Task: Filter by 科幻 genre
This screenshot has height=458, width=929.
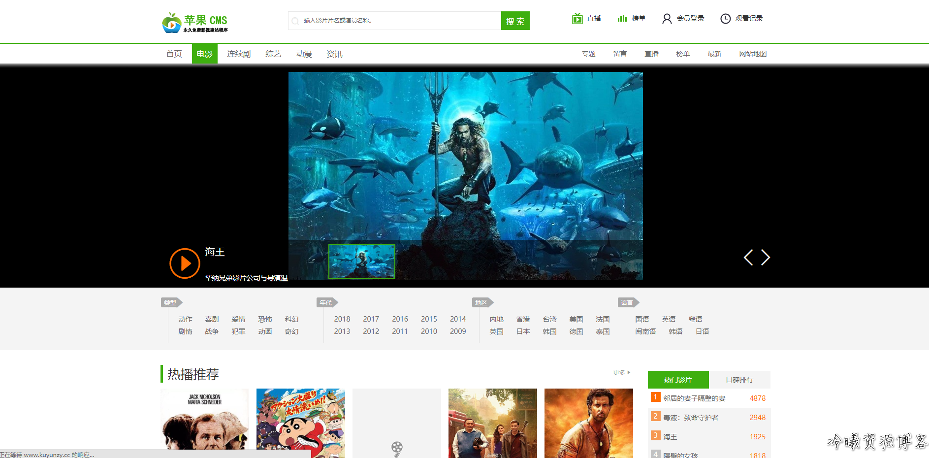Action: pos(291,319)
